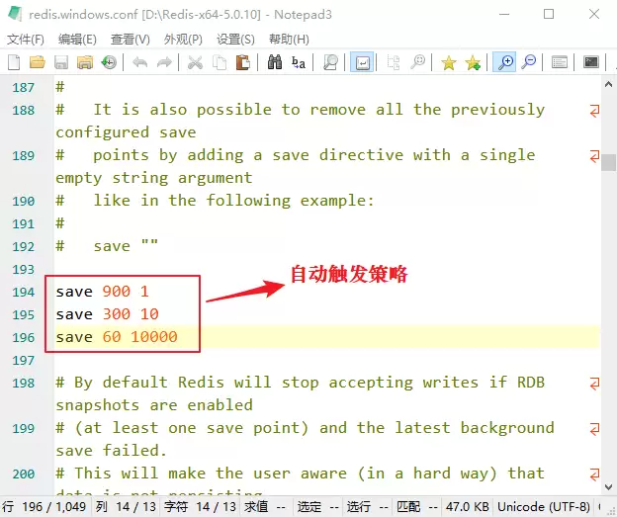
Task: Click the column status 列 14 / 13
Action: pyautogui.click(x=126, y=507)
